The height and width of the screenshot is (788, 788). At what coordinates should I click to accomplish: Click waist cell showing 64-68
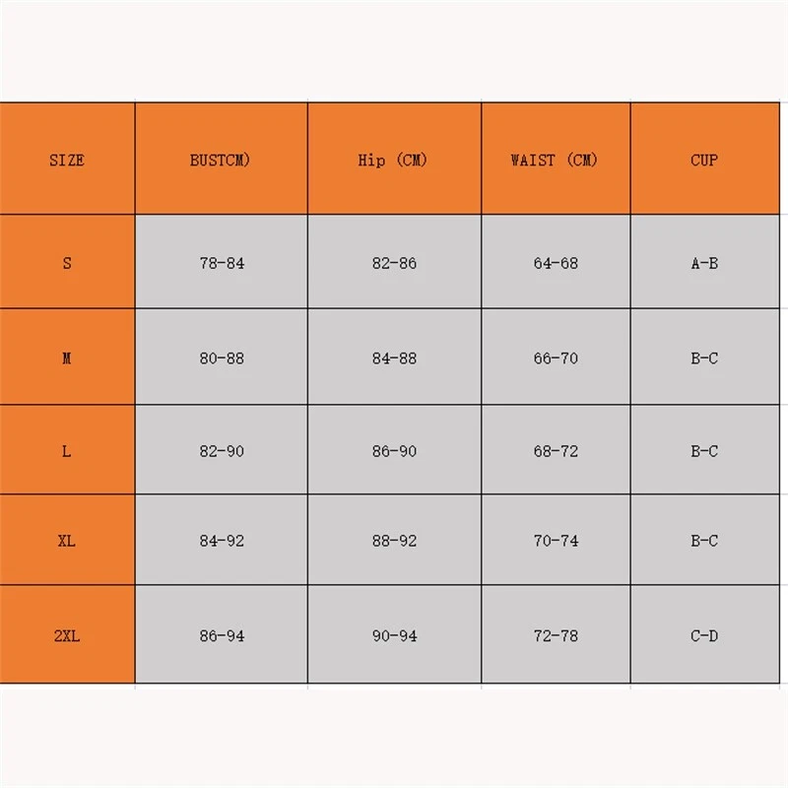point(556,263)
